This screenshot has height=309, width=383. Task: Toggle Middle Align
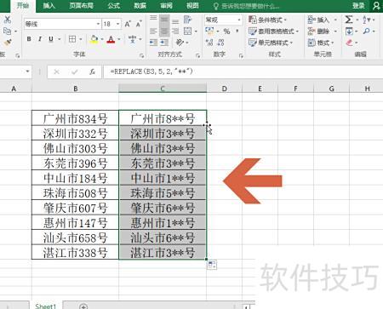coord(164,20)
